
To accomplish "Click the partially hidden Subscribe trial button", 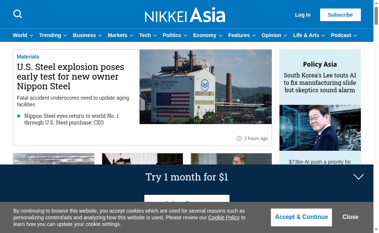I will [187, 199].
